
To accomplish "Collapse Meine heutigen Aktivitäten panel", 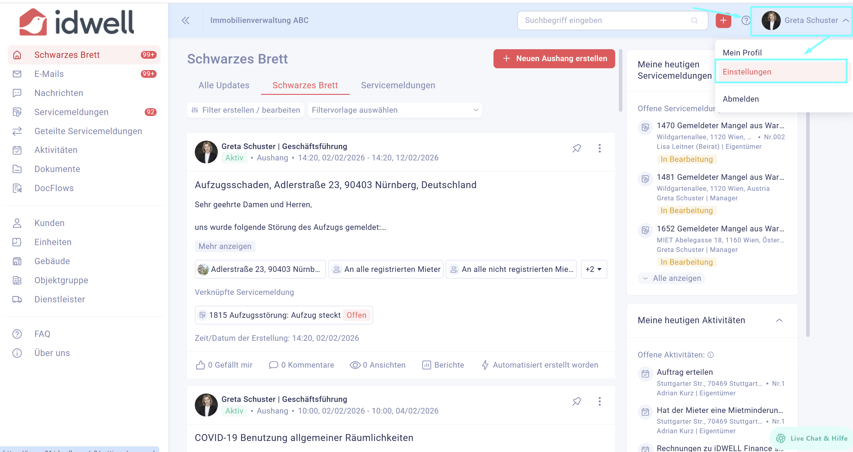I will [x=779, y=320].
